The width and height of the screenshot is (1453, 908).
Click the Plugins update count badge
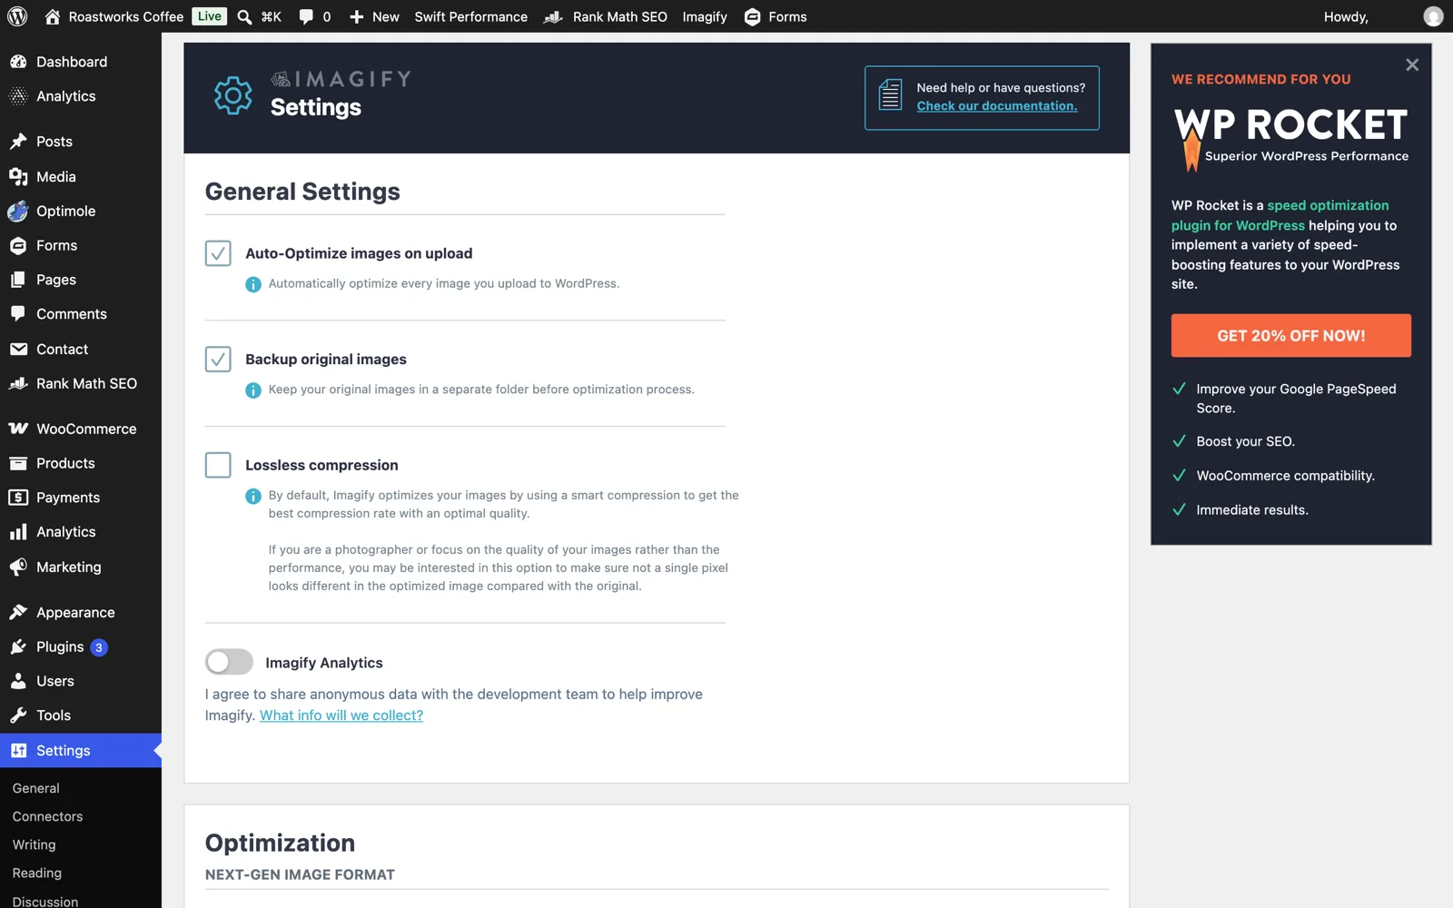pos(99,647)
